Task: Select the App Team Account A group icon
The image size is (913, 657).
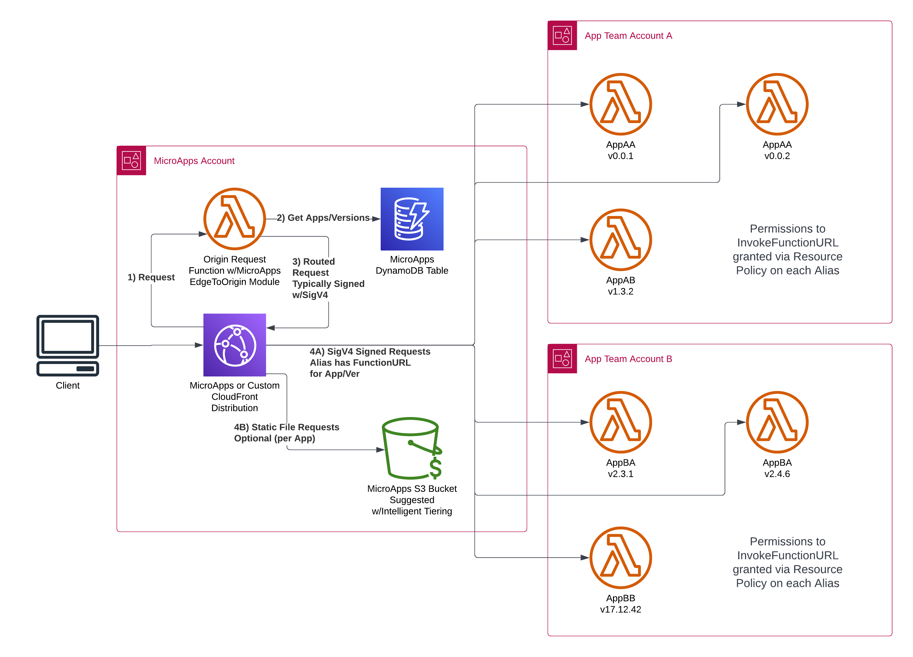Action: 562,35
